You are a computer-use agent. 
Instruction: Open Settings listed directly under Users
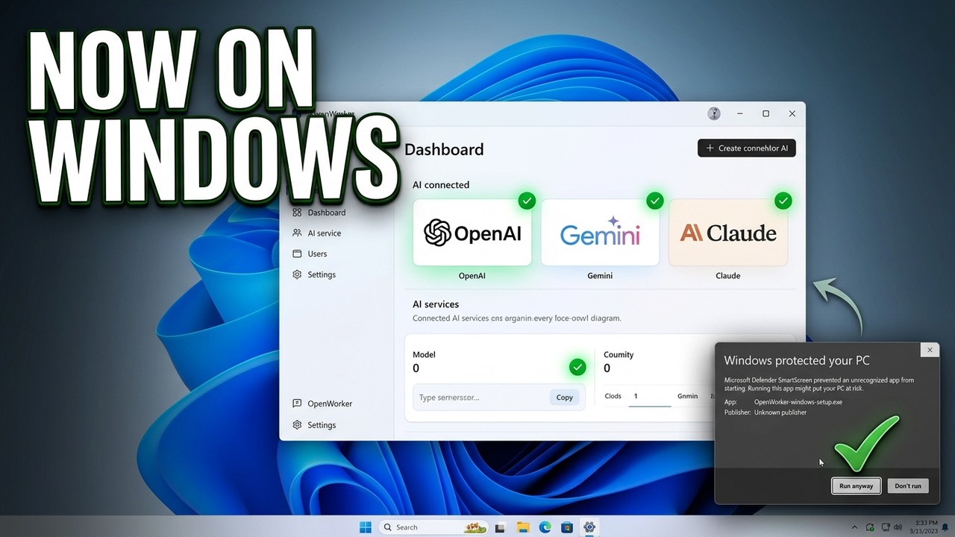[314, 274]
